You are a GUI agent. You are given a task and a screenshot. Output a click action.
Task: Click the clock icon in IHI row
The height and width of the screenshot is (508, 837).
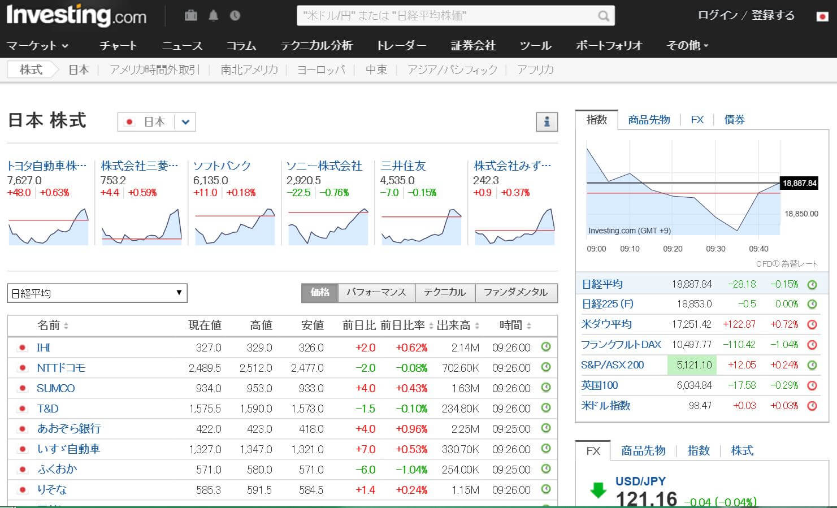coord(546,347)
